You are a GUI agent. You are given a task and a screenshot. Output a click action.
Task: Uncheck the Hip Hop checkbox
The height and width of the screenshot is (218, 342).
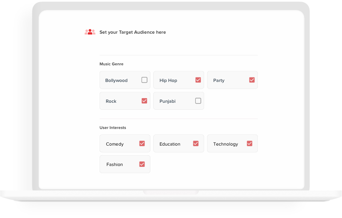(198, 80)
